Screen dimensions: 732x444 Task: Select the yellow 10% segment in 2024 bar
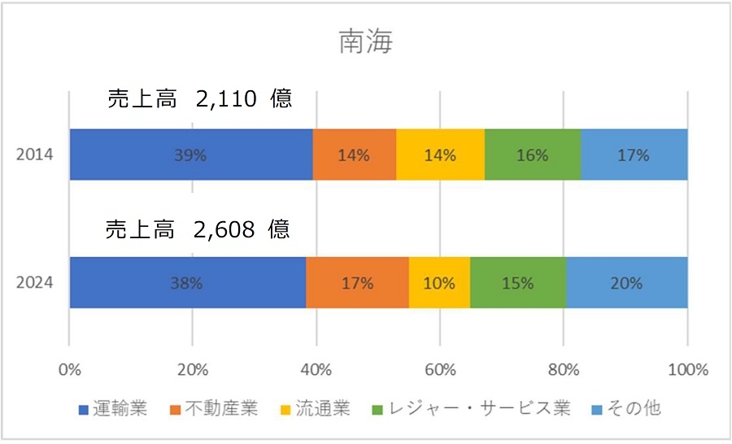pos(439,283)
